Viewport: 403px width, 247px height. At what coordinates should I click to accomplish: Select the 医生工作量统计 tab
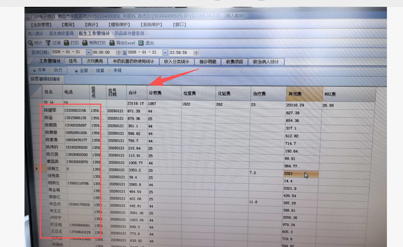coord(94,34)
